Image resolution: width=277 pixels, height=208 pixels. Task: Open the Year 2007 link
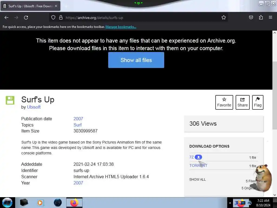click(x=78, y=183)
